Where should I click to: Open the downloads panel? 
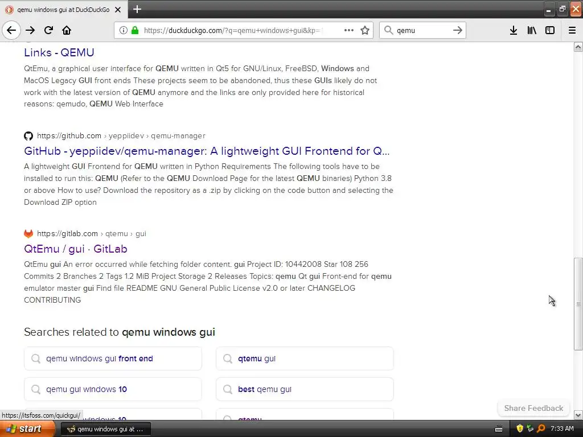pos(514,30)
